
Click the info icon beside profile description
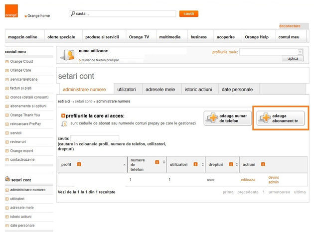64,123
